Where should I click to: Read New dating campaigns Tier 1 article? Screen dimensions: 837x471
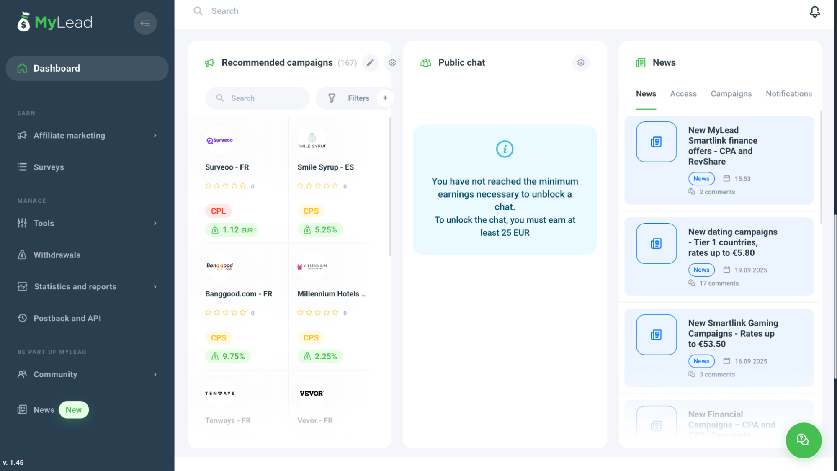coord(733,242)
